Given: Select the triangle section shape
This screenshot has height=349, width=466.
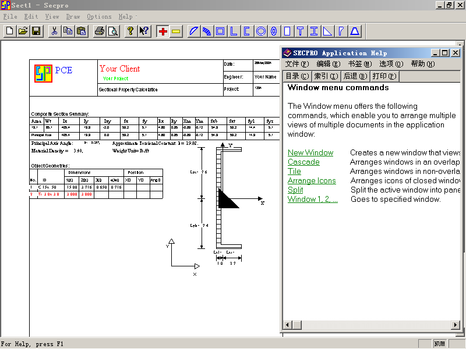Looking at the screenshot, I should [327, 31].
